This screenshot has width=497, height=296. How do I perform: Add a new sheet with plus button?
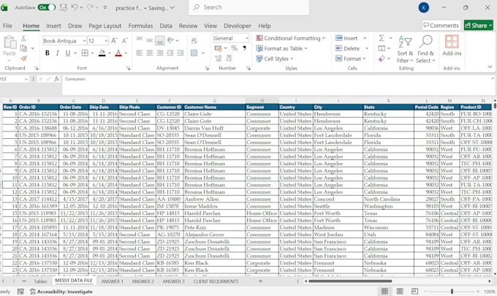pos(260,281)
